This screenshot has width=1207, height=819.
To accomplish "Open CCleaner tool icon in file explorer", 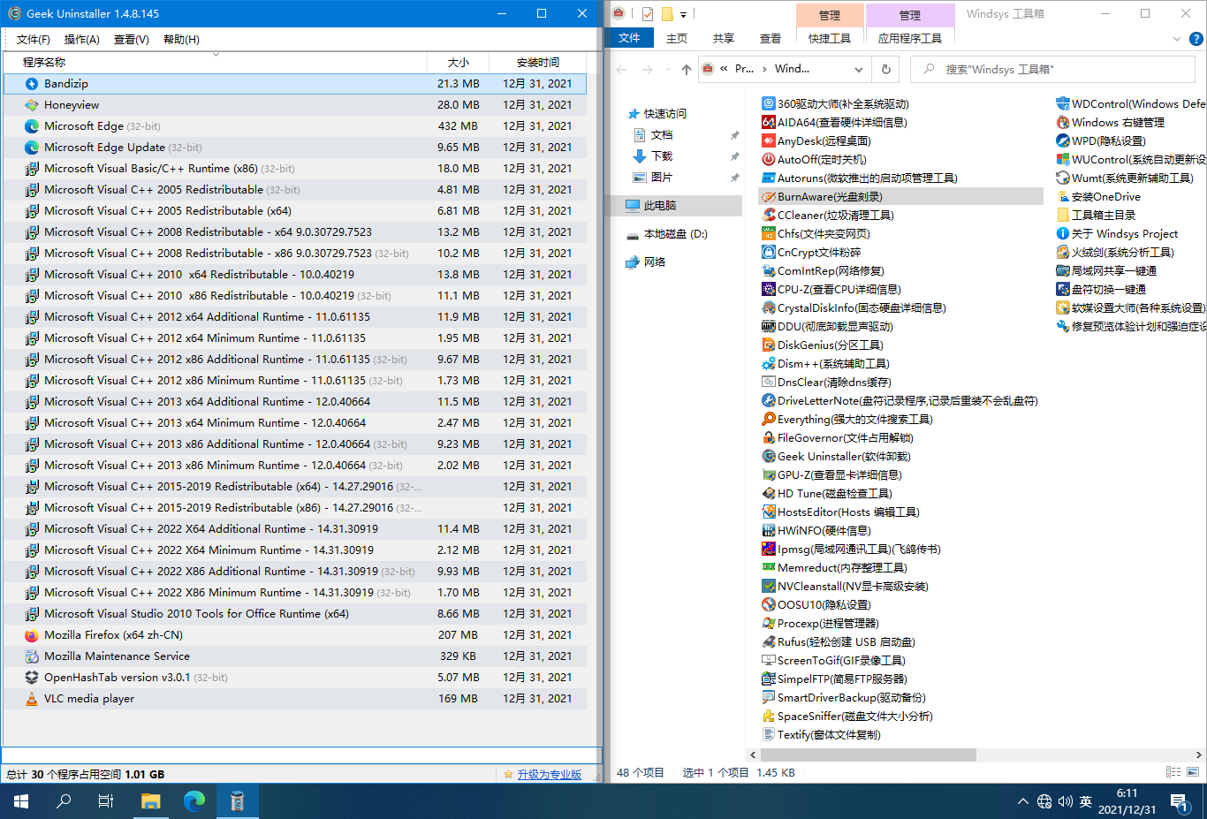I will tap(769, 216).
